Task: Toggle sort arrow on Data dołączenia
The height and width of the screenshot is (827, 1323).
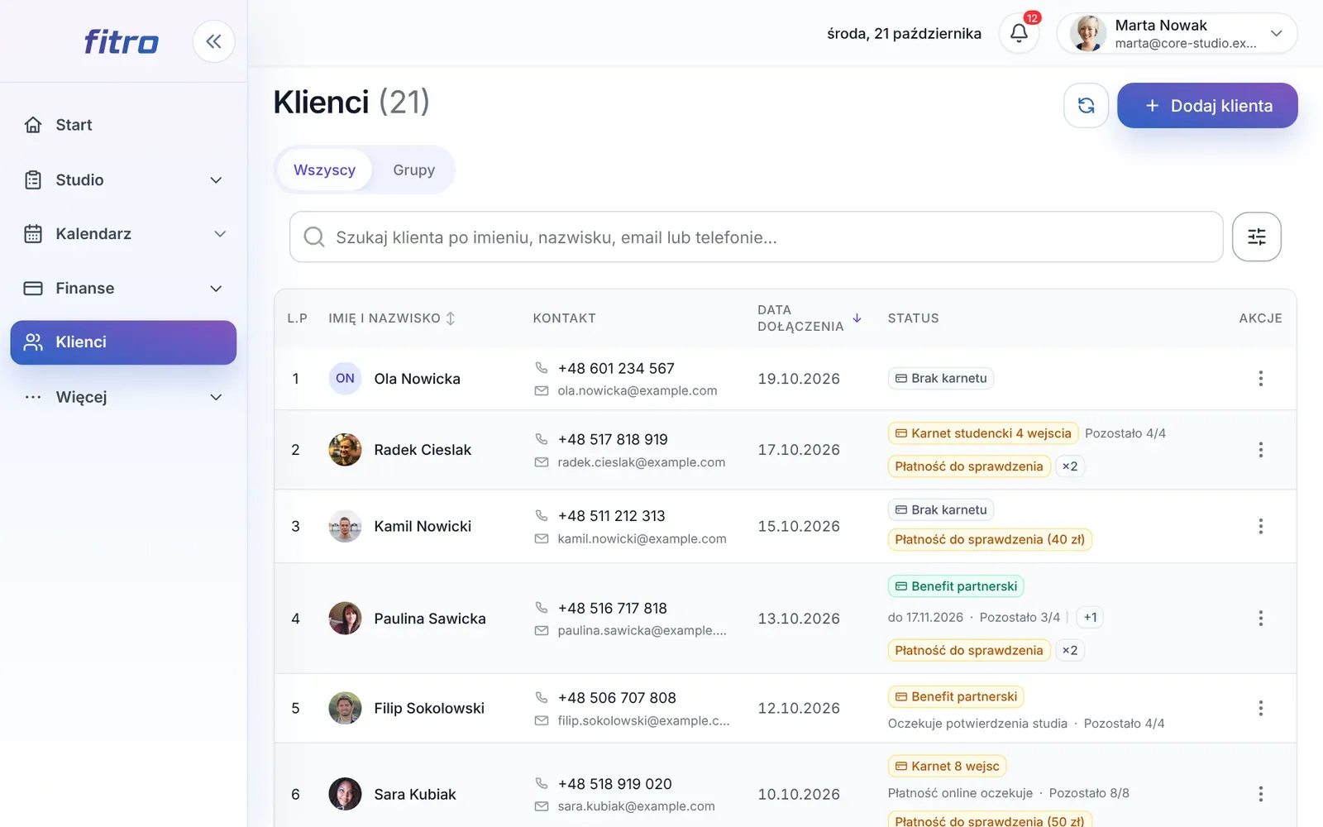Action: point(857,318)
